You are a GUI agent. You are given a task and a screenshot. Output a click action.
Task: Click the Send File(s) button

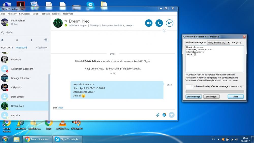point(211,97)
